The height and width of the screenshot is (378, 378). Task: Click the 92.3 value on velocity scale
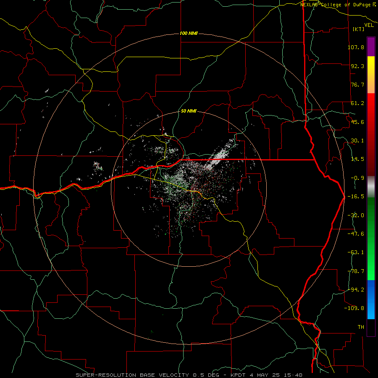pos(357,66)
